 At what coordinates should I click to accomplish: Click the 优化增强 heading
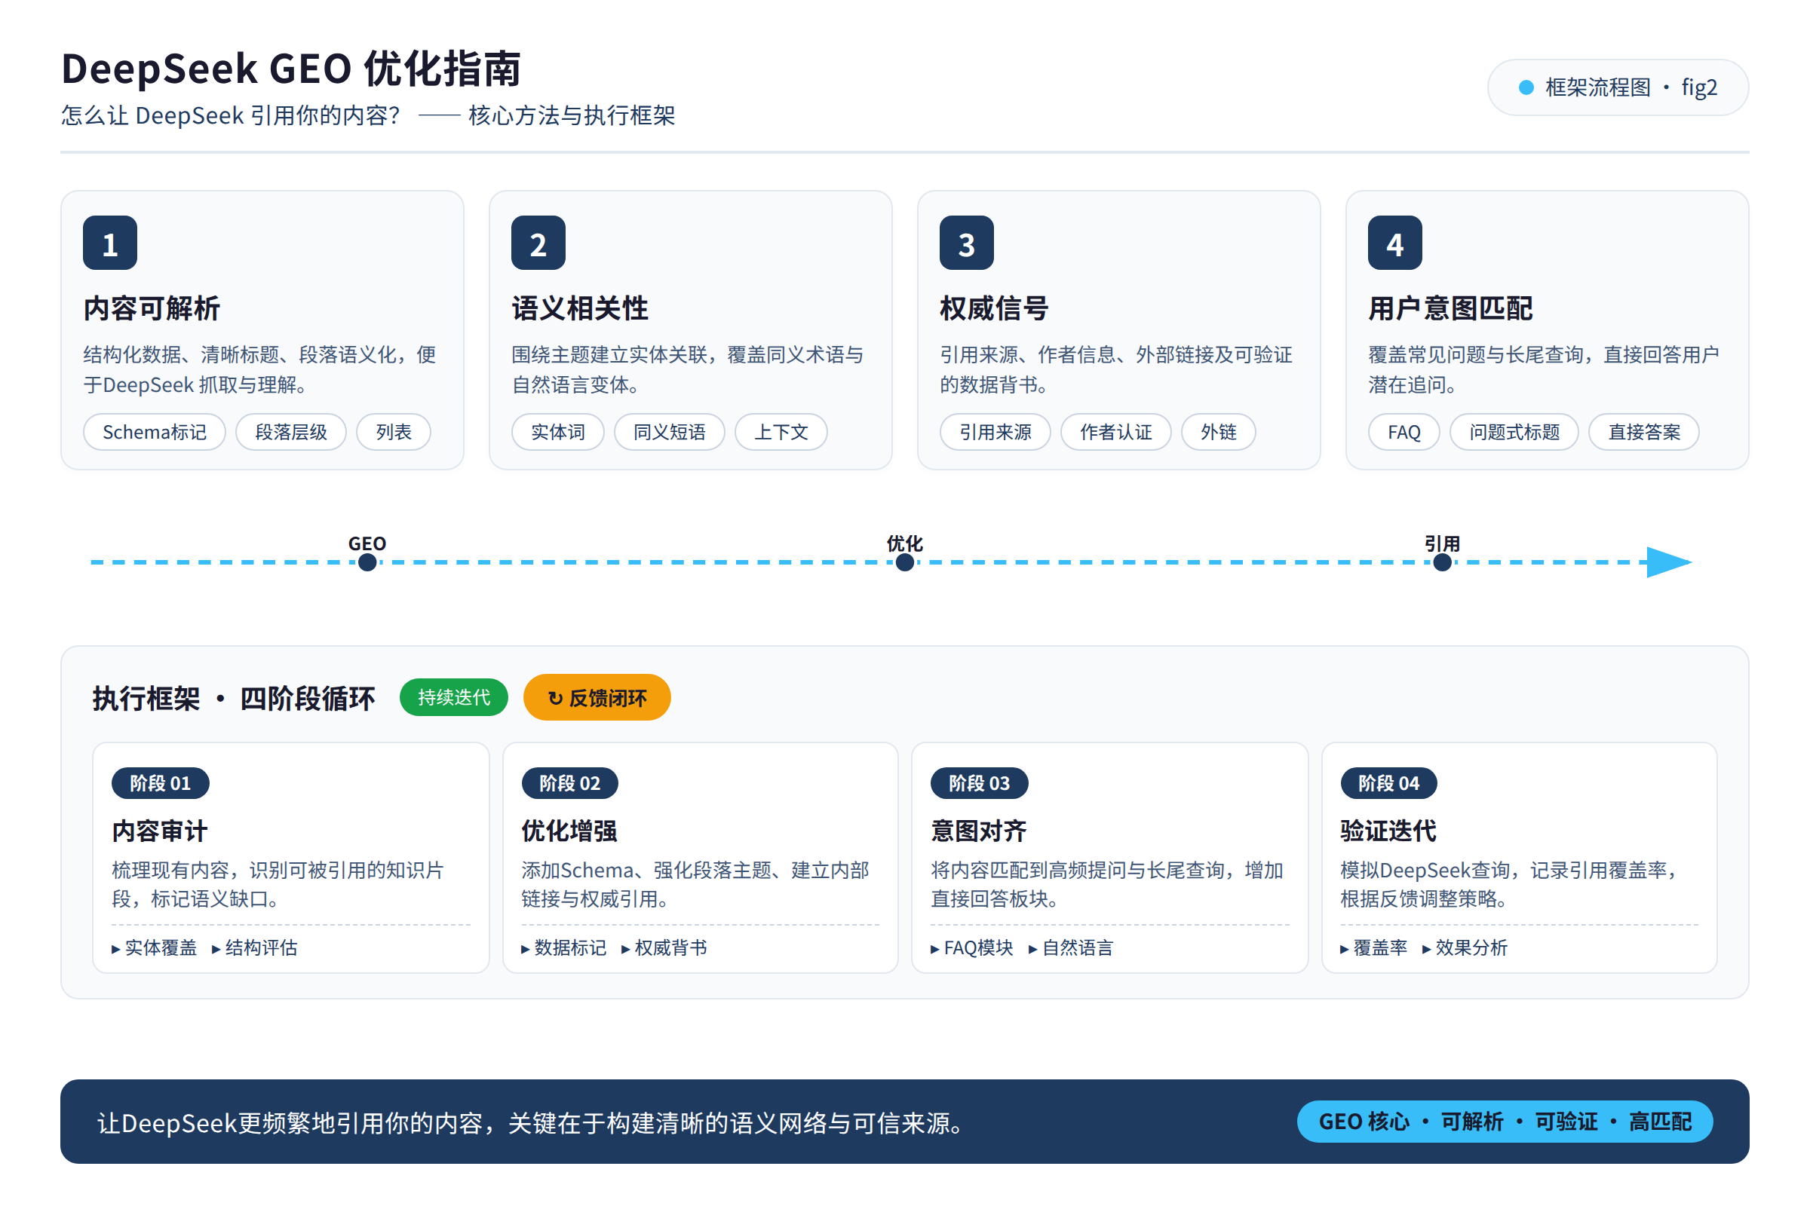coord(569,831)
